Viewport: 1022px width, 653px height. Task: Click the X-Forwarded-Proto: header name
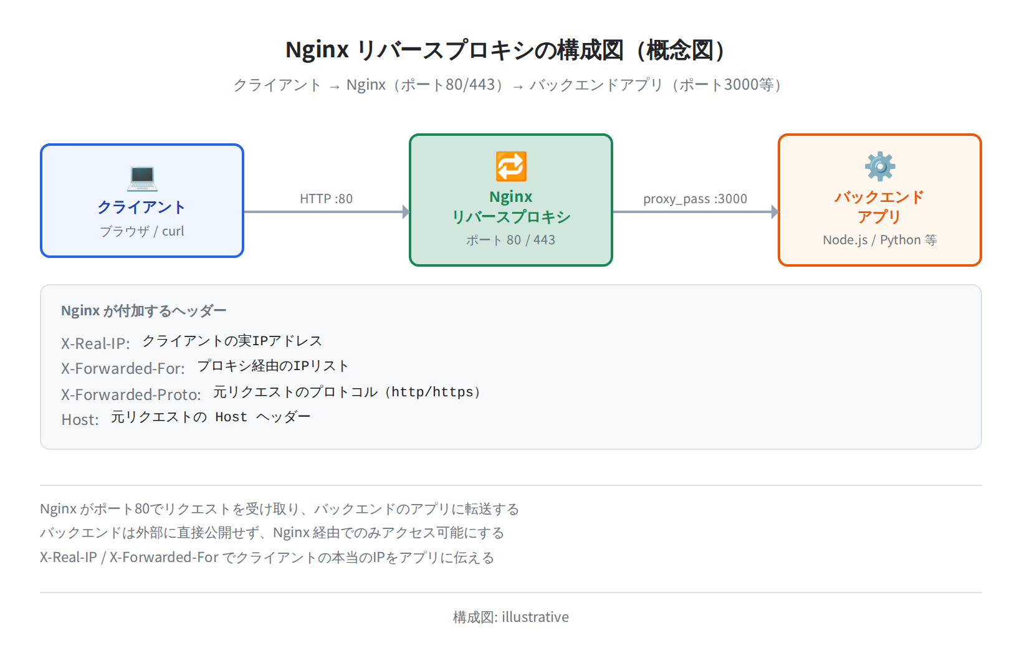click(x=131, y=394)
